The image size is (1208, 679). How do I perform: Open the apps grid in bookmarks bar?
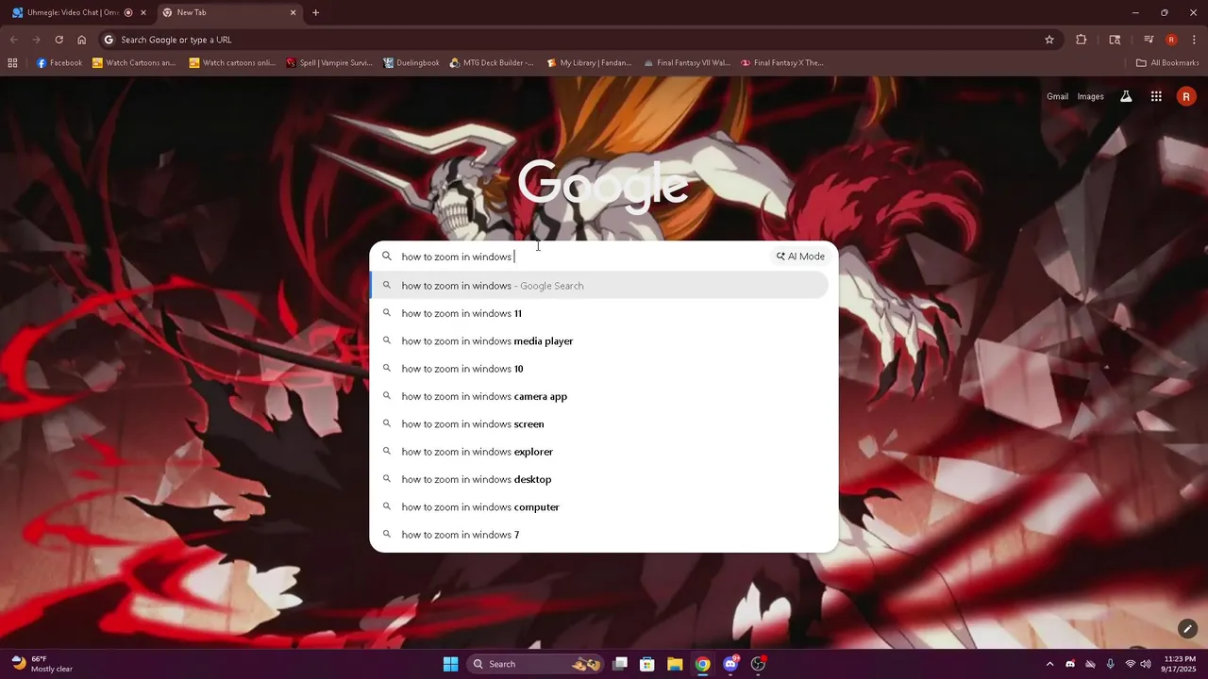pyautogui.click(x=12, y=63)
